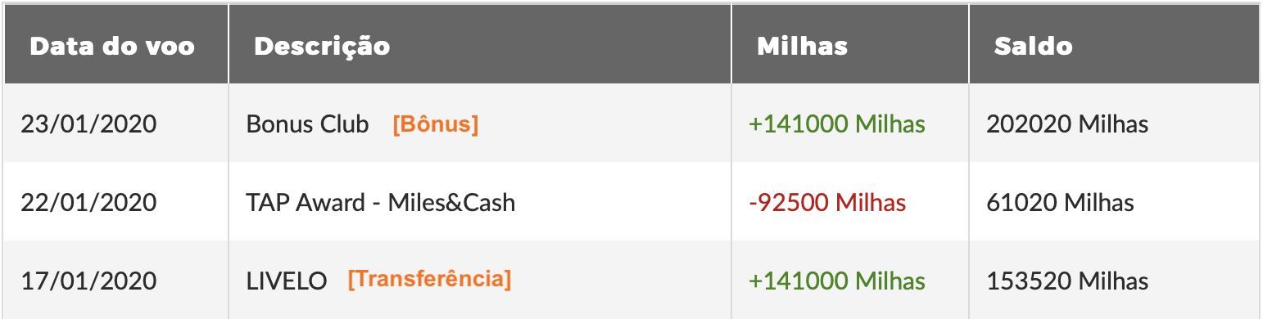Click the orange [Transferência] tag
This screenshot has height=319, width=1263.
tap(429, 279)
